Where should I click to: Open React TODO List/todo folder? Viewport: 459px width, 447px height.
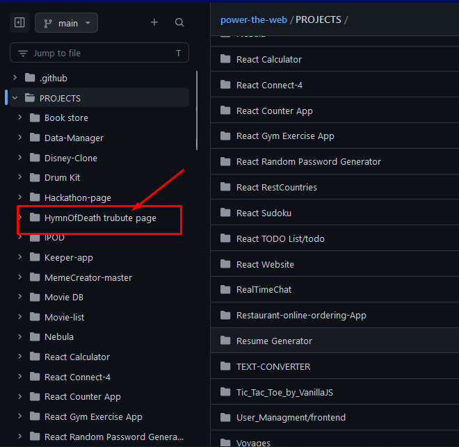(280, 238)
